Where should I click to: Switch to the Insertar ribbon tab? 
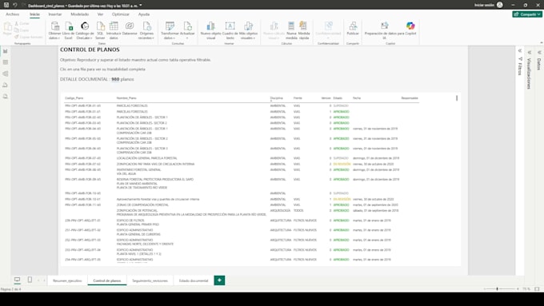coord(55,14)
